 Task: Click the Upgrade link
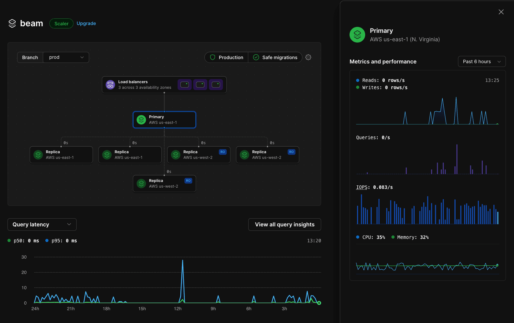pyautogui.click(x=86, y=23)
